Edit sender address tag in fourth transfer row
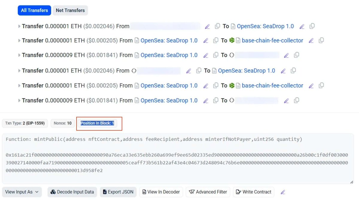 click(188, 71)
